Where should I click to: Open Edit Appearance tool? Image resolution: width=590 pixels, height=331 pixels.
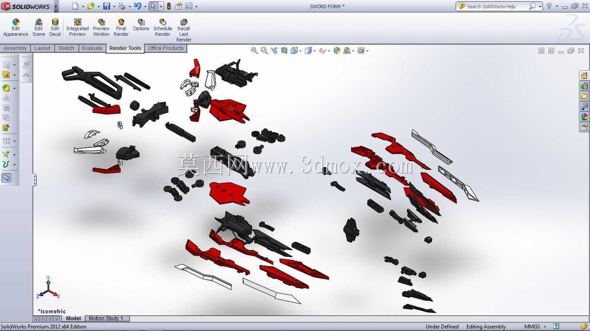16,28
